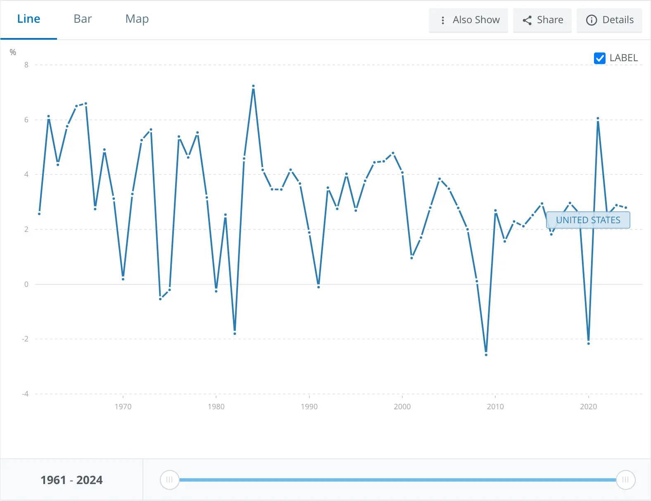Switch to the Map tab
Screen dimensions: 651x501
click(x=137, y=19)
